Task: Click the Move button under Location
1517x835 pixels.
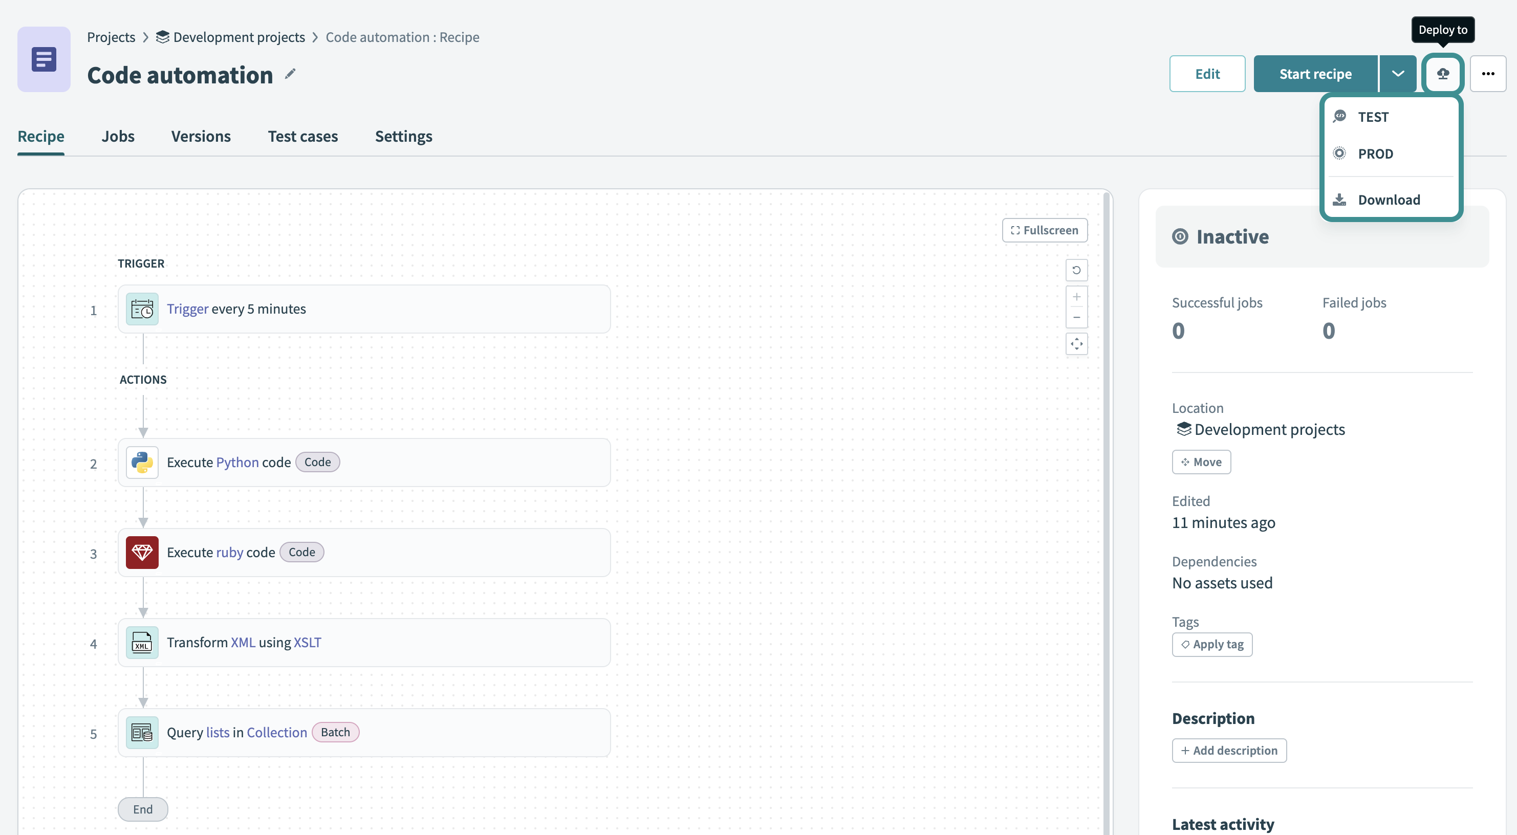Action: 1201,462
